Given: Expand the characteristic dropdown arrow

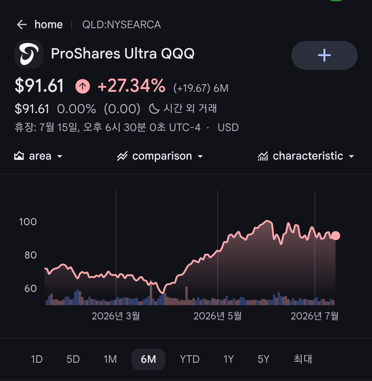Looking at the screenshot, I should coord(351,156).
